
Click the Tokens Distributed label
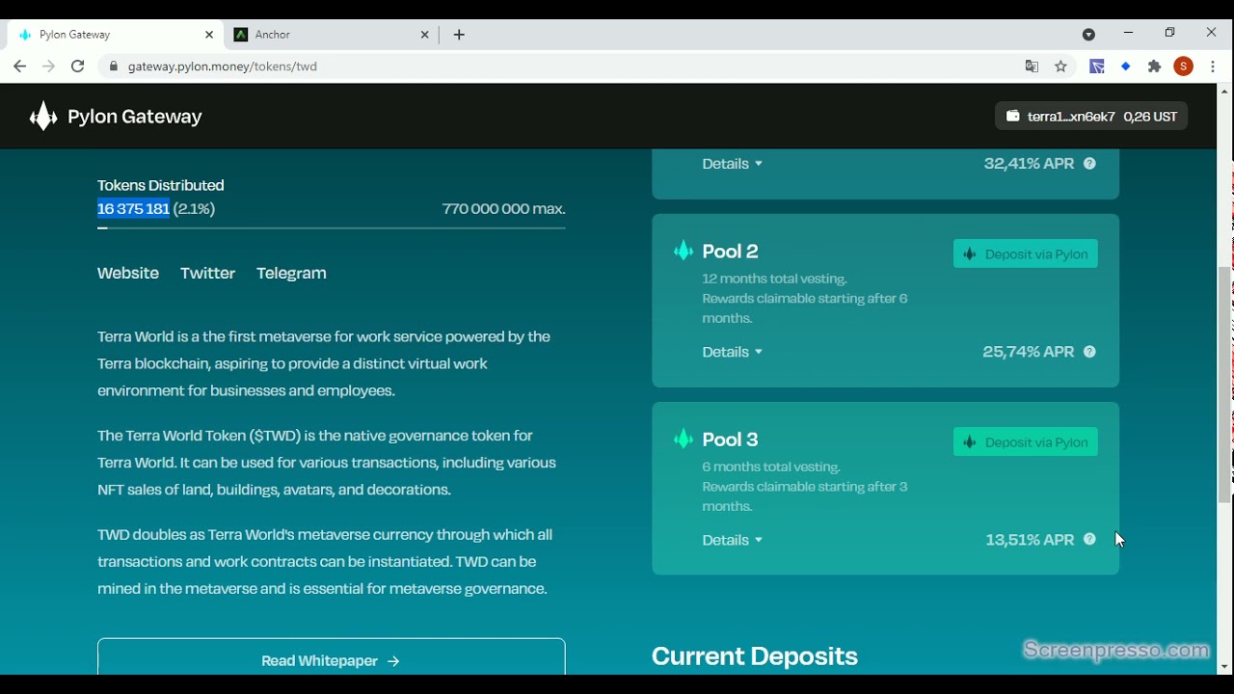click(161, 185)
